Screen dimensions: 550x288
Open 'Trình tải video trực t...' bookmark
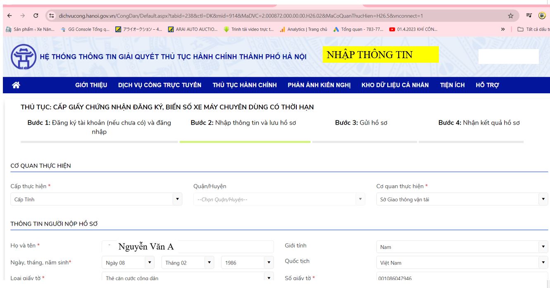tap(249, 29)
